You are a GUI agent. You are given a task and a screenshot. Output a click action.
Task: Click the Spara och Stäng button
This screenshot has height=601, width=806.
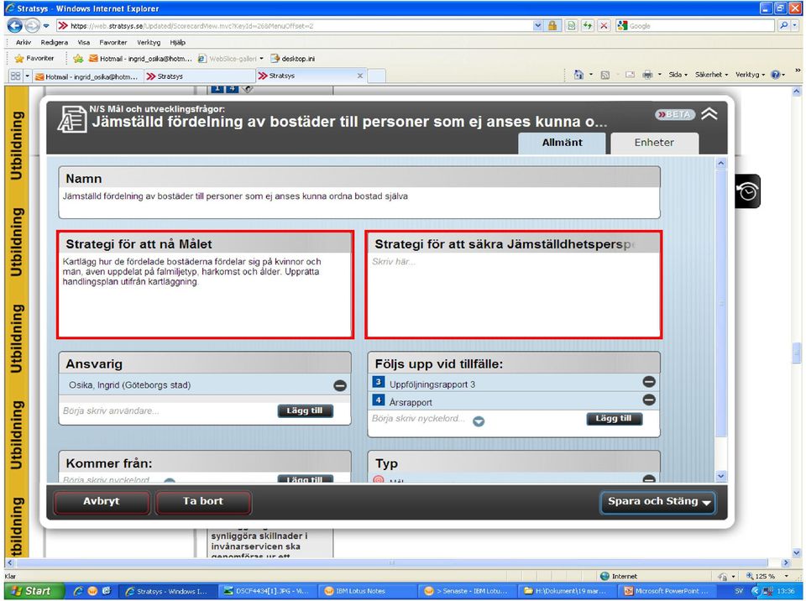658,502
